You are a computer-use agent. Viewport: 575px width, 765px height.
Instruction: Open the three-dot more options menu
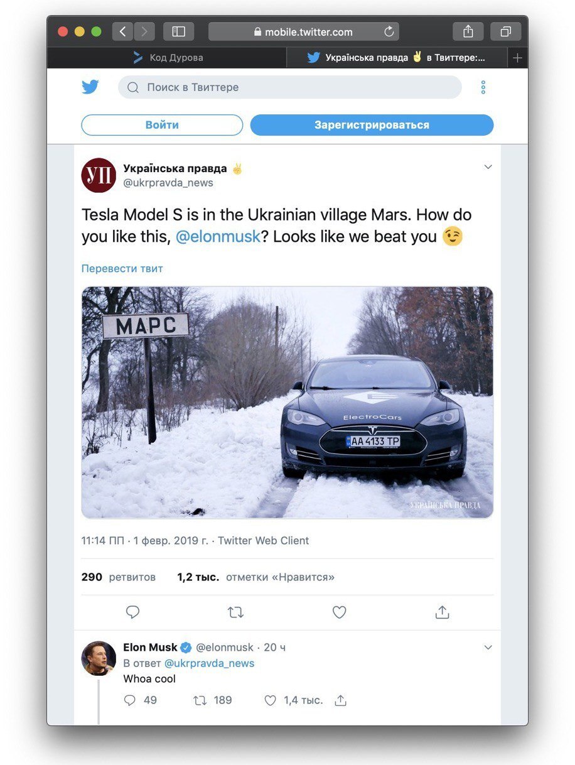(x=483, y=87)
